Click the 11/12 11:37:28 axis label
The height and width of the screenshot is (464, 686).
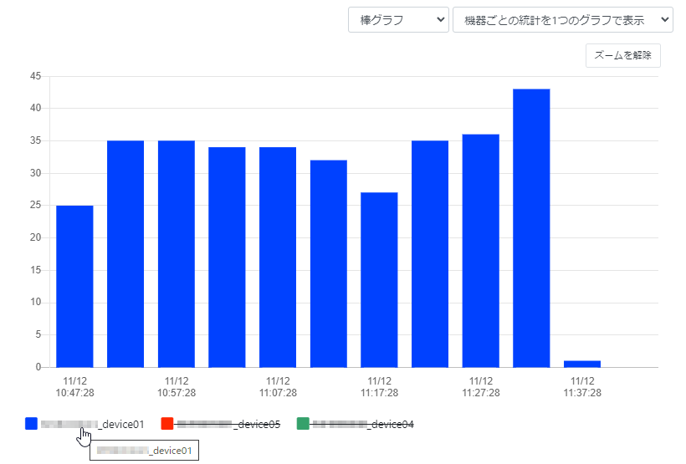(582, 387)
